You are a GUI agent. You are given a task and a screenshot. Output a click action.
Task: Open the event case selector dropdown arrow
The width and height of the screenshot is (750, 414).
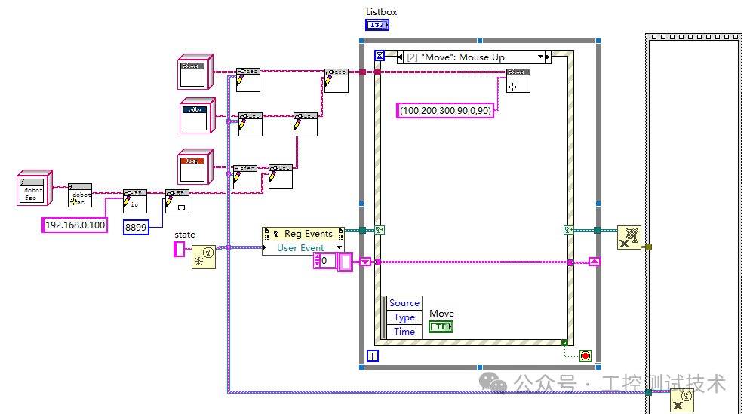(x=540, y=57)
